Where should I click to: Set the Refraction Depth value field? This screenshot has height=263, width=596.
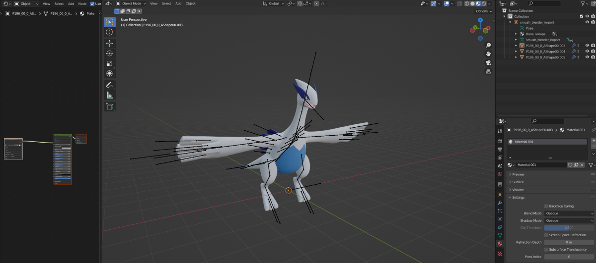[x=569, y=242]
